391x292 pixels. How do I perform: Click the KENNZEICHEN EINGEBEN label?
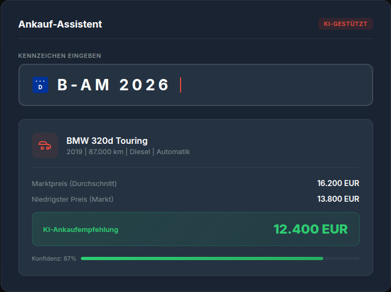(x=60, y=56)
